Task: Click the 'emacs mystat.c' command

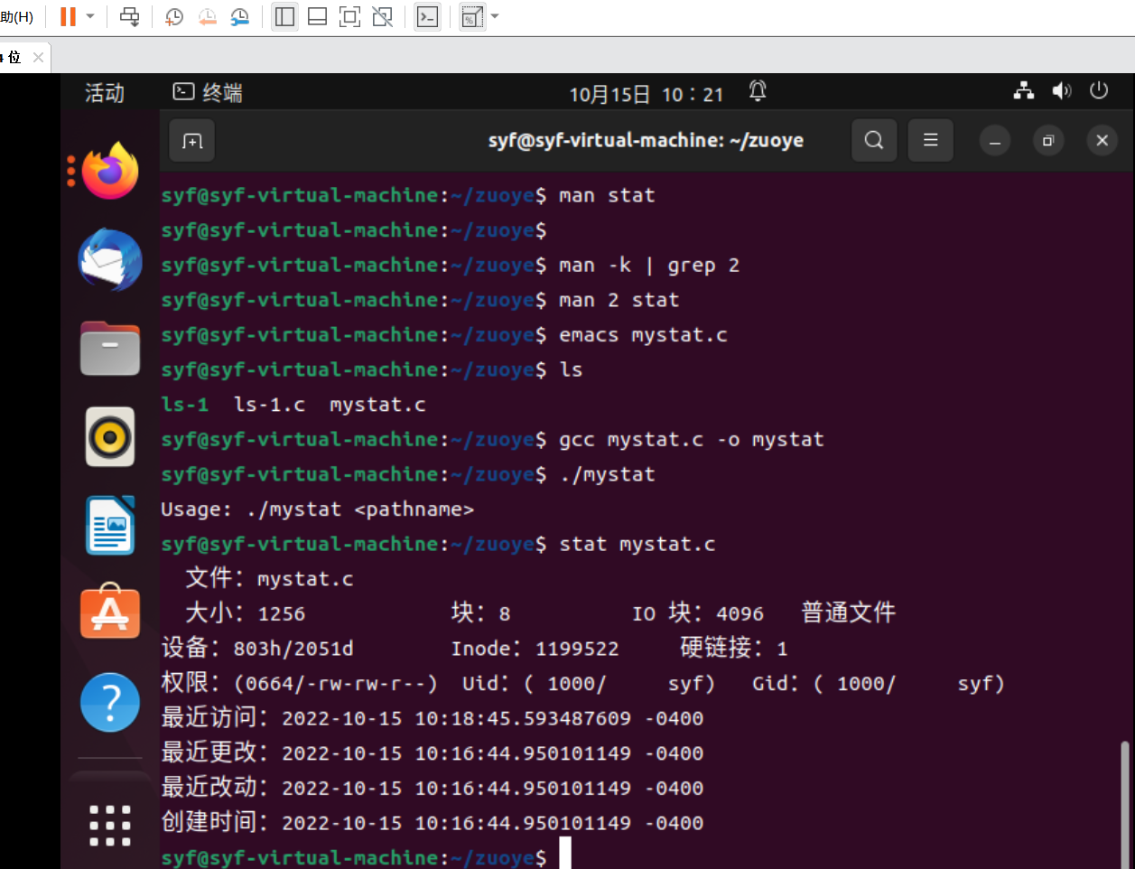Action: [x=643, y=335]
